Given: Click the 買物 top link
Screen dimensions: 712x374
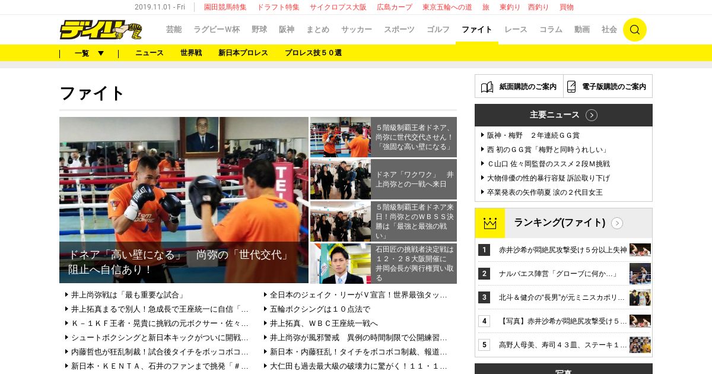Looking at the screenshot, I should [x=567, y=7].
